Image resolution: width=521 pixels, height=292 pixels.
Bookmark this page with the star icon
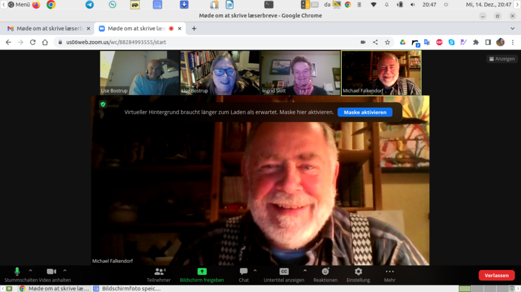388,42
